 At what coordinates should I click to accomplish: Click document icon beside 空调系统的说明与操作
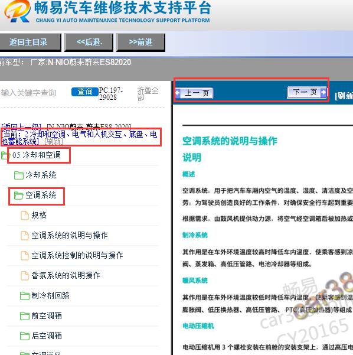click(25, 236)
